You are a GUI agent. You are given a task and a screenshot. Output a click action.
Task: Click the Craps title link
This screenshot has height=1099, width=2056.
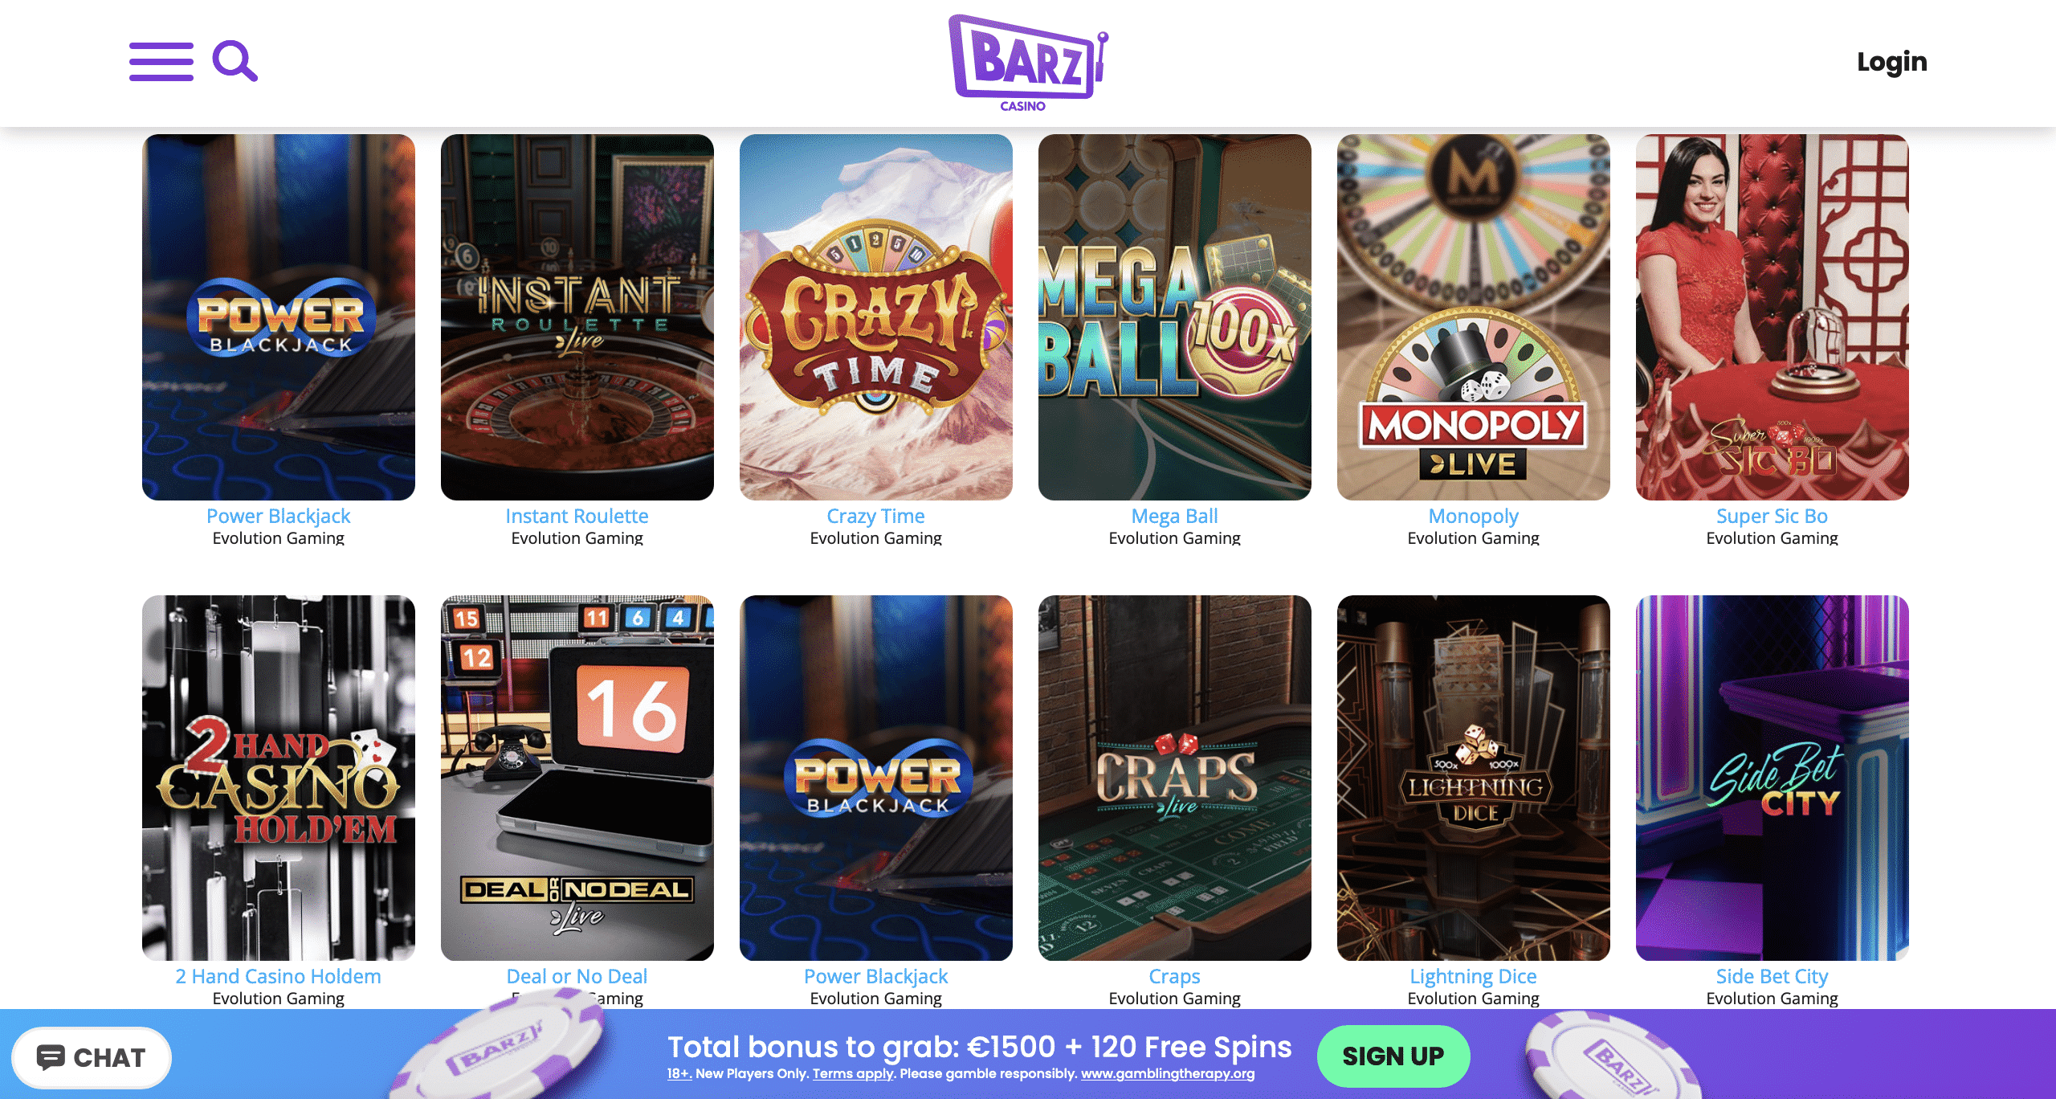point(1174,976)
